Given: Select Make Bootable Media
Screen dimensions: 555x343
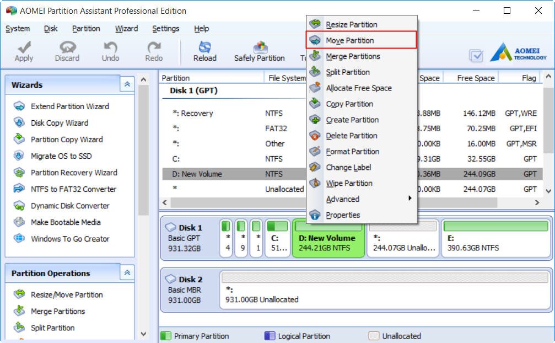Looking at the screenshot, I should [66, 222].
